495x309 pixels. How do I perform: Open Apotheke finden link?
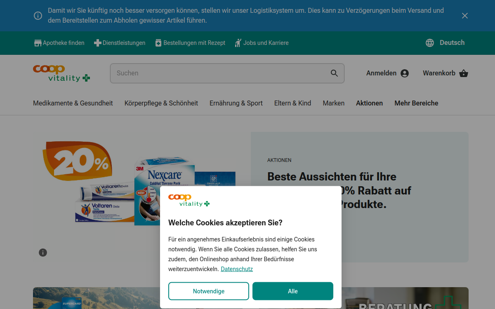[64, 43]
